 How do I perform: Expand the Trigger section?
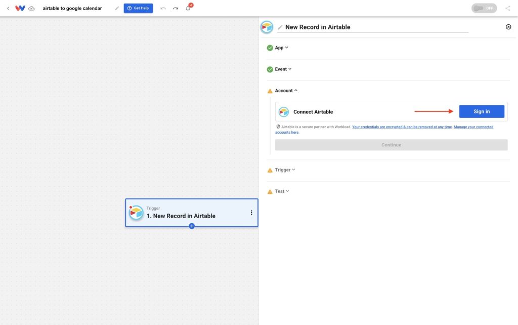(285, 170)
